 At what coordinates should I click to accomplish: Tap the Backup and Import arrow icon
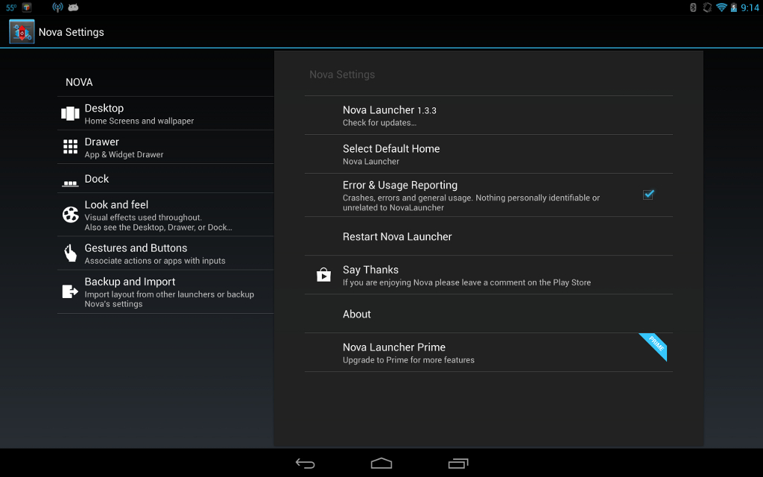click(70, 291)
